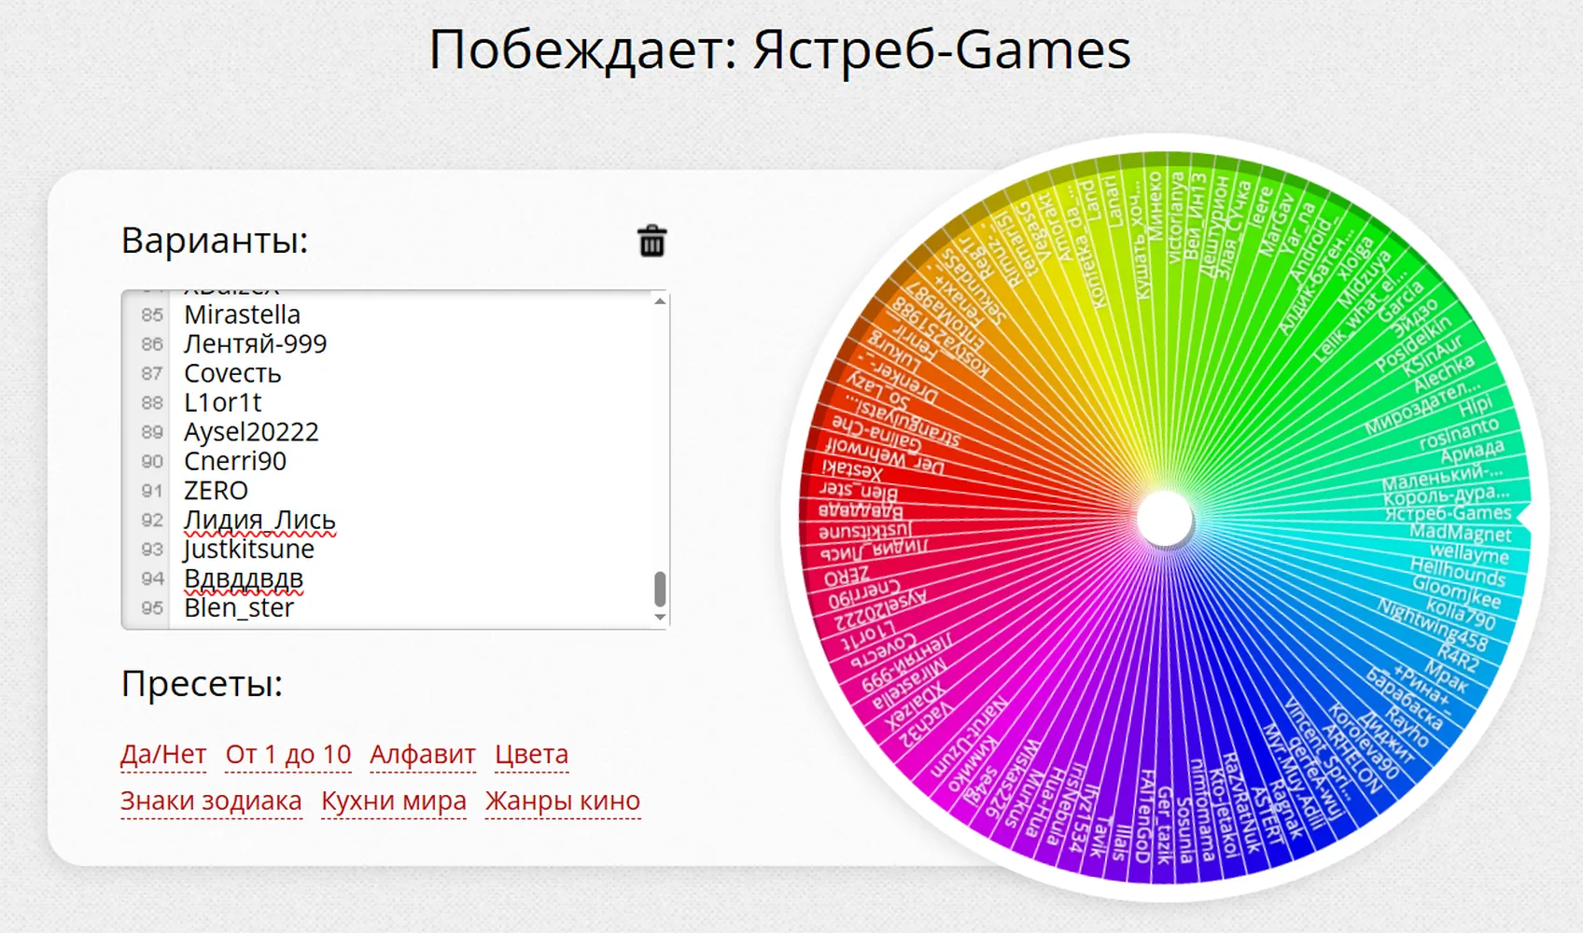The width and height of the screenshot is (1583, 933).
Task: Click the Justkitsune entry
Action: (x=248, y=549)
